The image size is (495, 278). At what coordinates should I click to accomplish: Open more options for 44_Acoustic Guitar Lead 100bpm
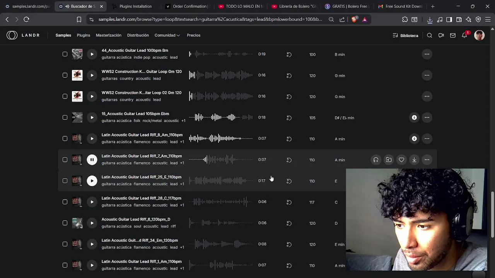(427, 54)
